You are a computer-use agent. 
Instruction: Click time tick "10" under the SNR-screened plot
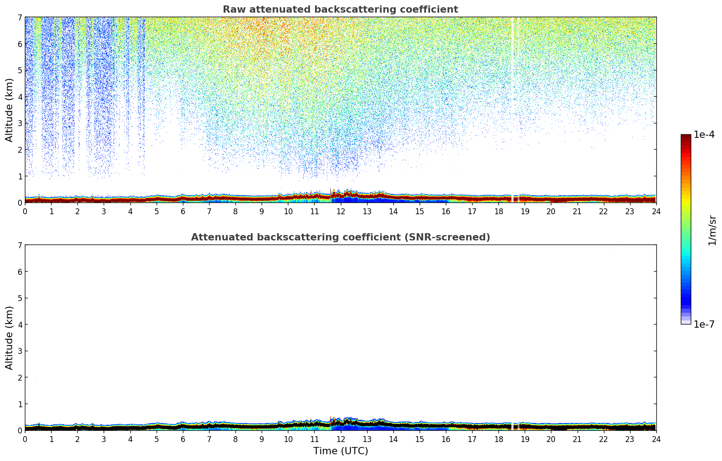288,439
